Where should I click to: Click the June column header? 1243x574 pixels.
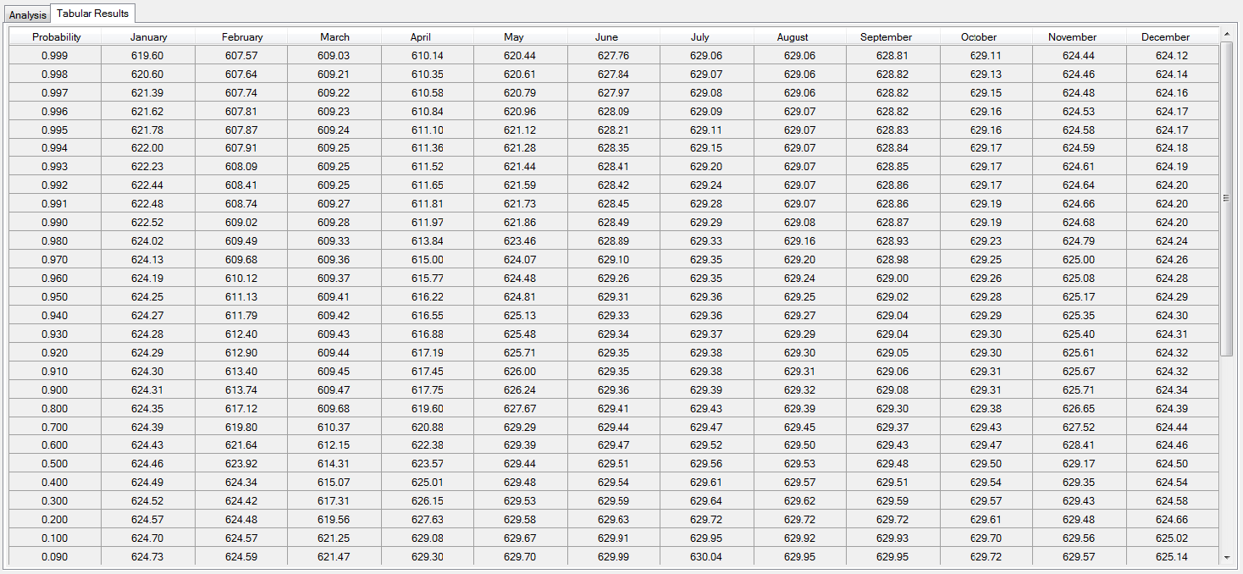[606, 36]
